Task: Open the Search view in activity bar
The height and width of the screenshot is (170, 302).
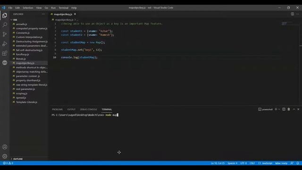Action: click(5, 25)
